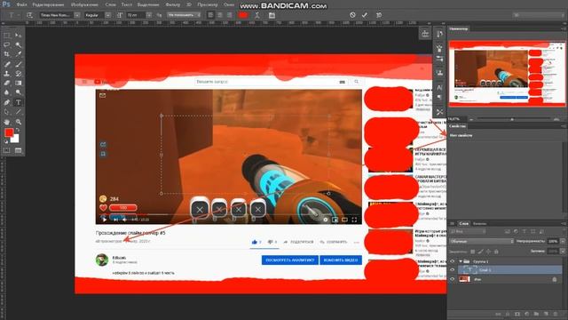Commit the current text edit
The width and height of the screenshot is (568, 320).
point(365,15)
